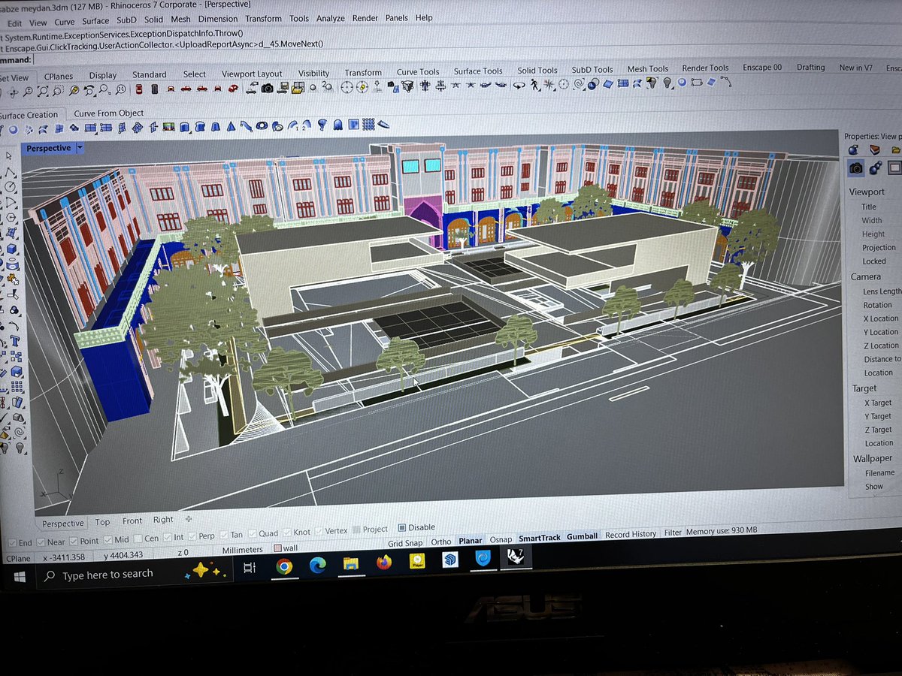This screenshot has height=676, width=902.
Task: Toggle SmartTrack in the status bar
Action: pyautogui.click(x=540, y=538)
